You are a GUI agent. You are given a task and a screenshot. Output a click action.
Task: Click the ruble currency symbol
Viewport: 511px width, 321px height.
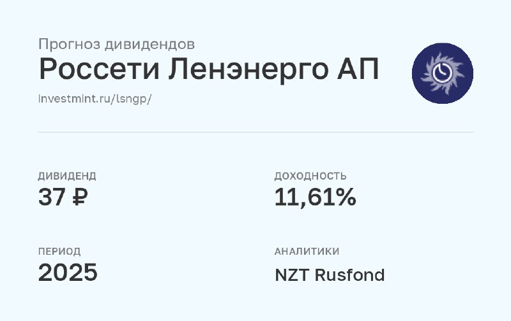(80, 198)
